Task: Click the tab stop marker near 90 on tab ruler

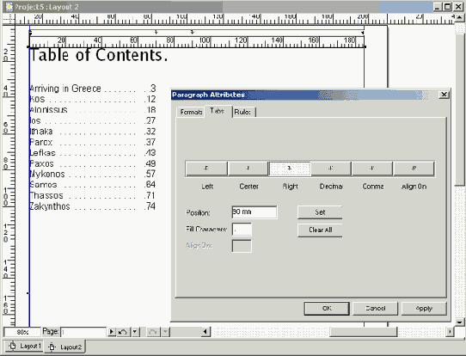Action: 193,32
